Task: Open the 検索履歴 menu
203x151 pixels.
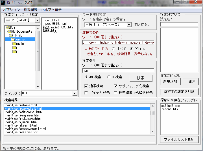Action: click(30, 10)
